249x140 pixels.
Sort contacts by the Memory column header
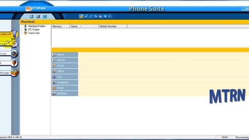pos(60,26)
